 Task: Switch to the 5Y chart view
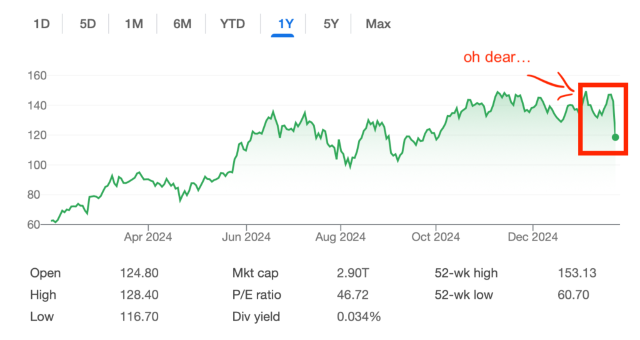pos(331,24)
